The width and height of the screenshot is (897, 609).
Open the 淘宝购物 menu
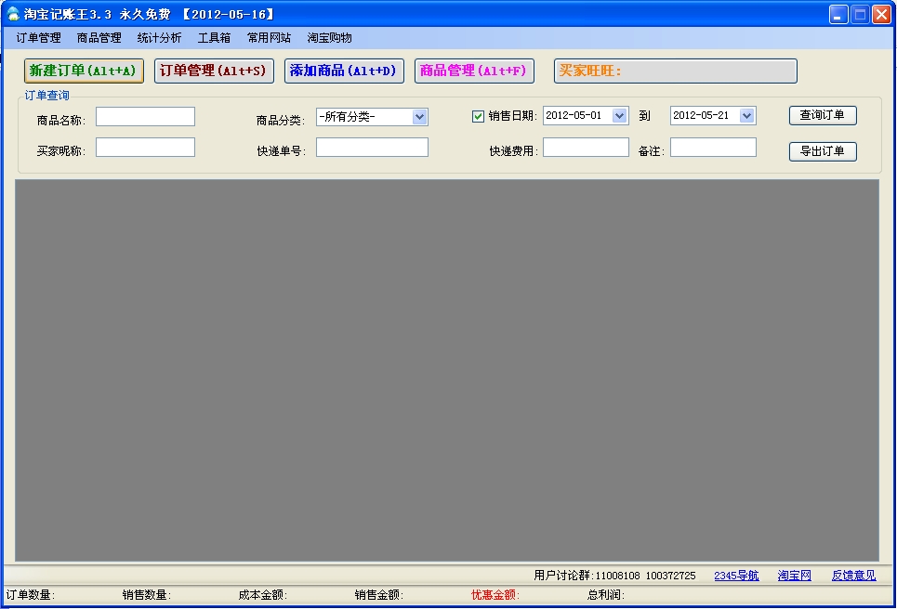pyautogui.click(x=329, y=38)
